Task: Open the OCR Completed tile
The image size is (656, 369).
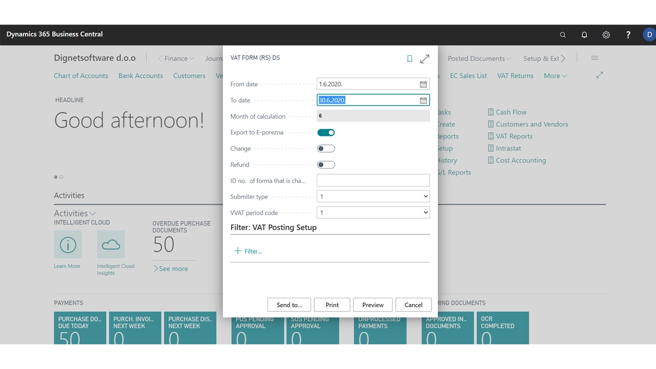Action: pos(503,328)
